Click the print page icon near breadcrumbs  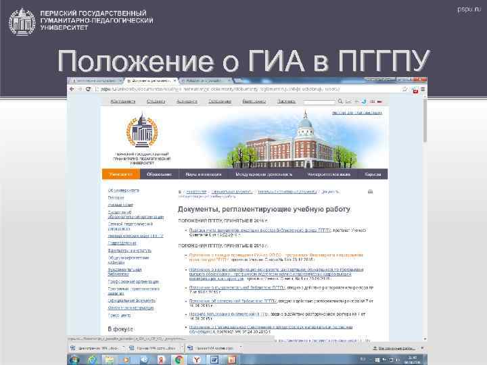(x=370, y=191)
